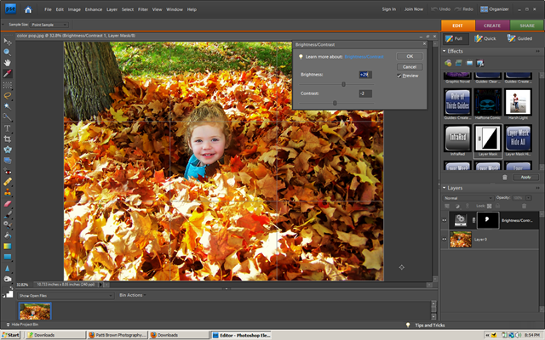Toggle the Preview checkbox in Brightness/Contrast
The height and width of the screenshot is (340, 545).
coord(399,76)
